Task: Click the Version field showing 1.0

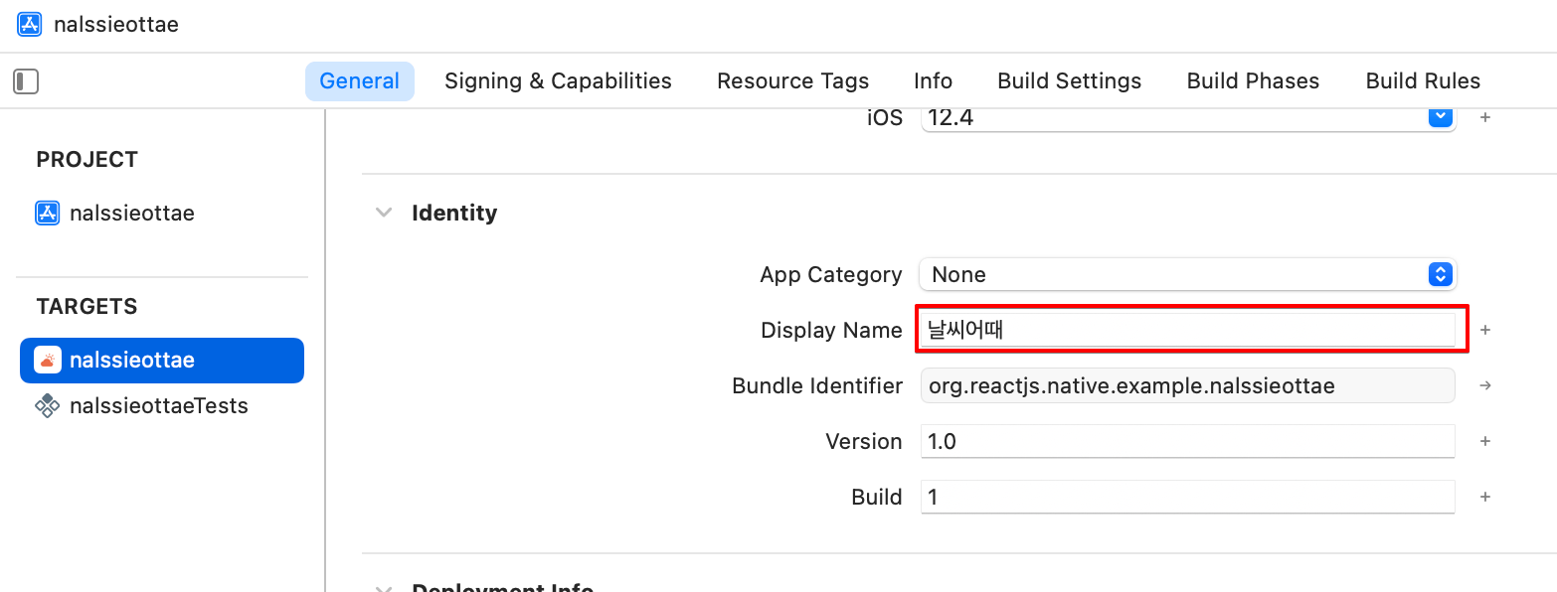Action: (1188, 441)
